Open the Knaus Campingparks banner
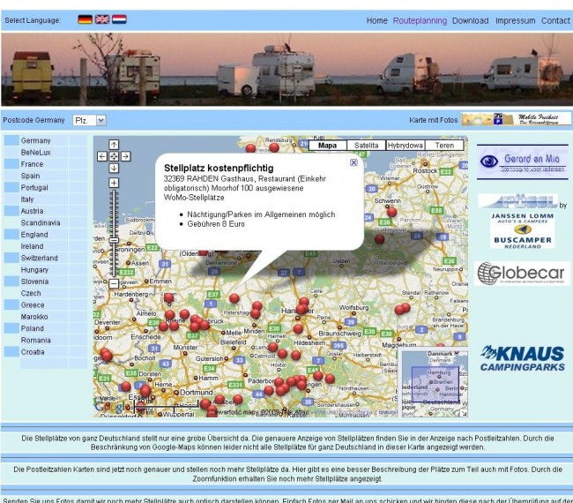Viewport: 573px width, 503px height. coord(522,358)
